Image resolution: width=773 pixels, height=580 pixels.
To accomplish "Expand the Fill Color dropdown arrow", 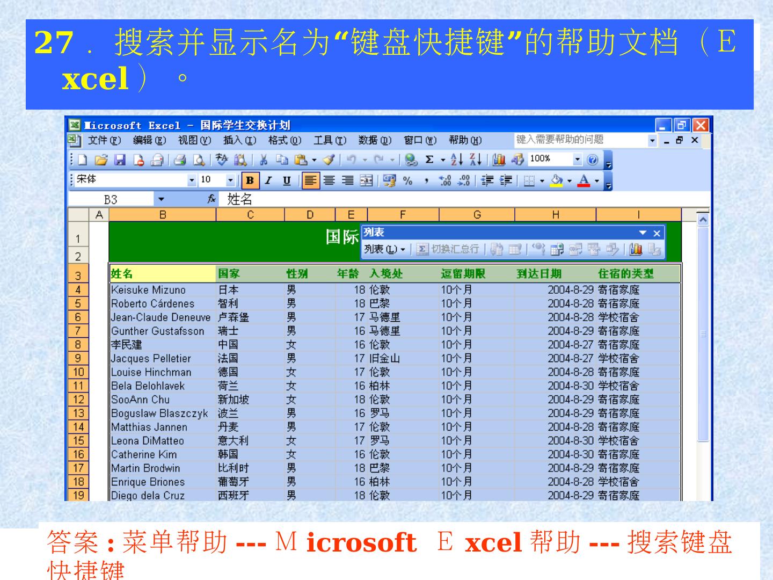I will [x=570, y=181].
